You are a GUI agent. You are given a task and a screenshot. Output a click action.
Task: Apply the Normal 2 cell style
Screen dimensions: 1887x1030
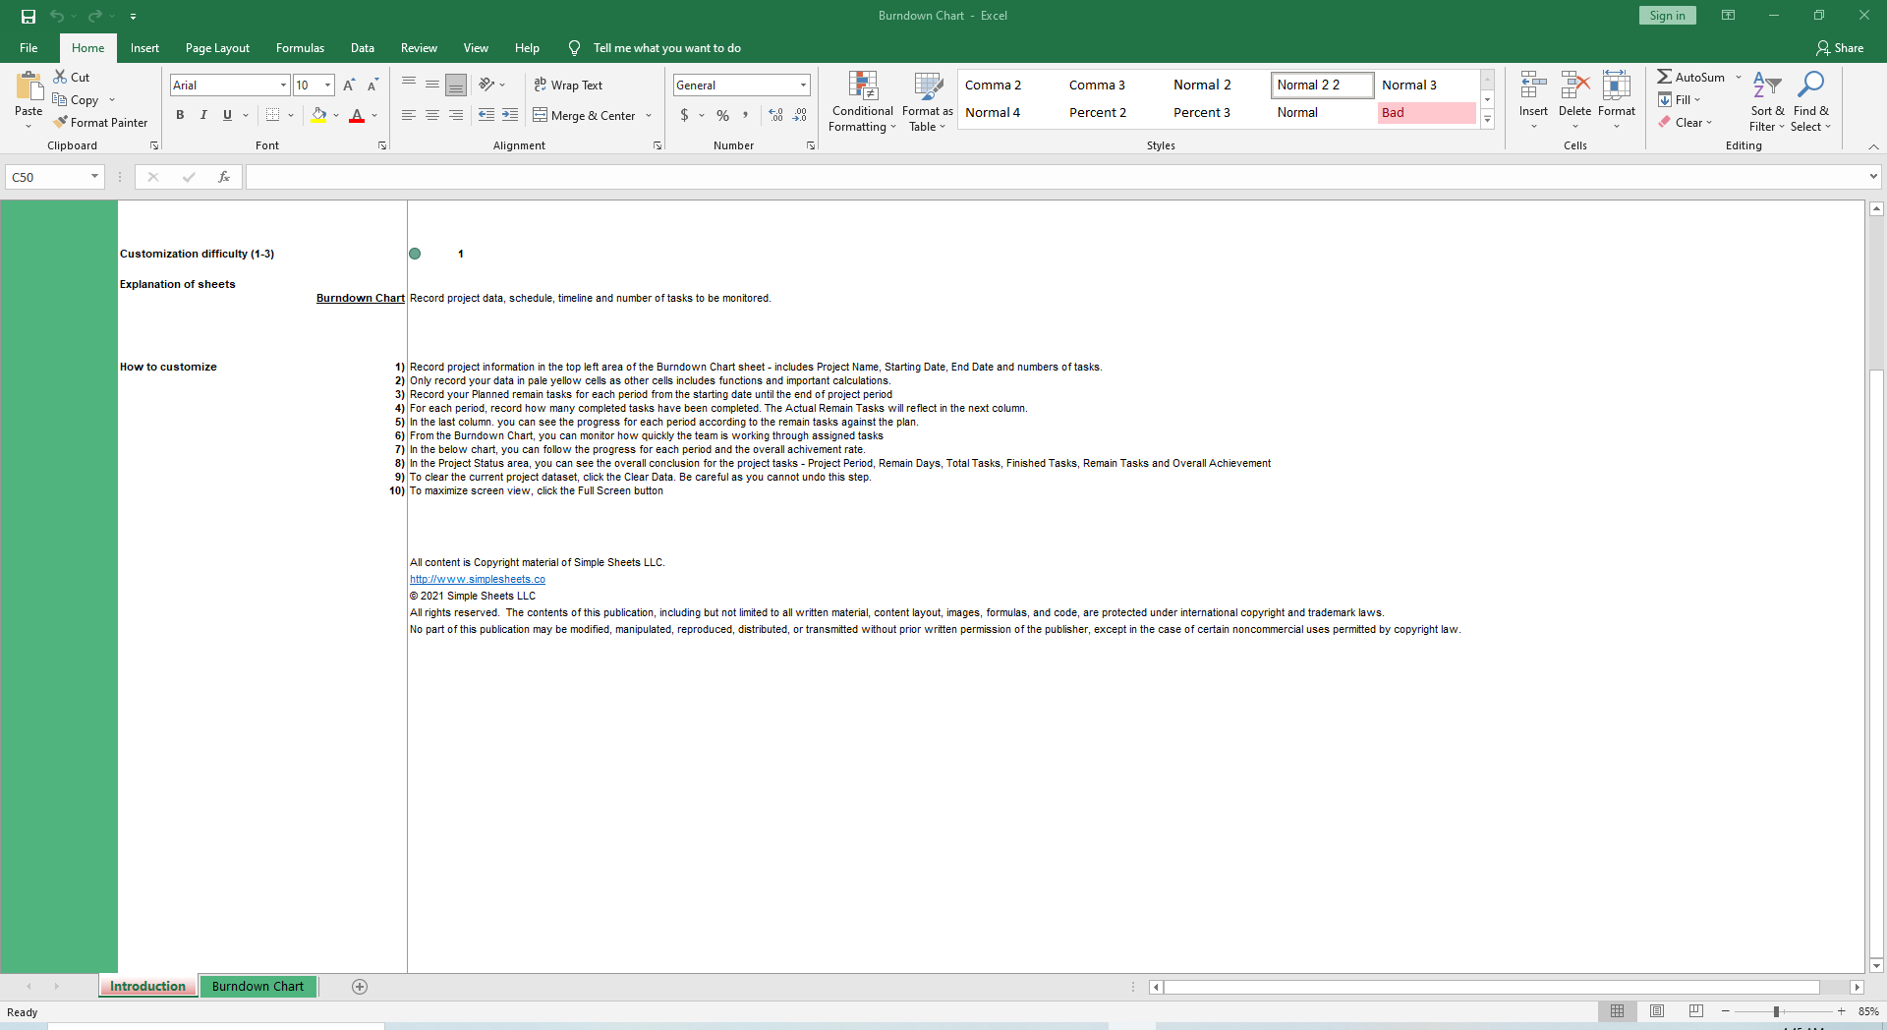tap(1218, 86)
